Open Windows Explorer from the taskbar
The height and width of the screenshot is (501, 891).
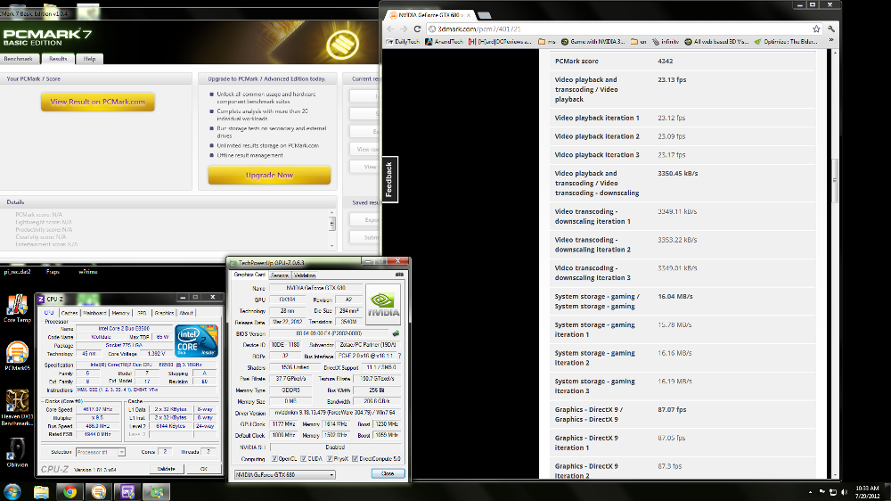(41, 491)
